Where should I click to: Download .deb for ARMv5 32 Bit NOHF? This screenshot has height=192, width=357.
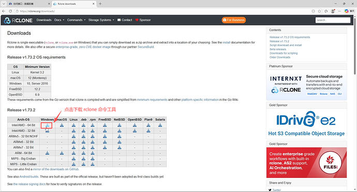83,137
